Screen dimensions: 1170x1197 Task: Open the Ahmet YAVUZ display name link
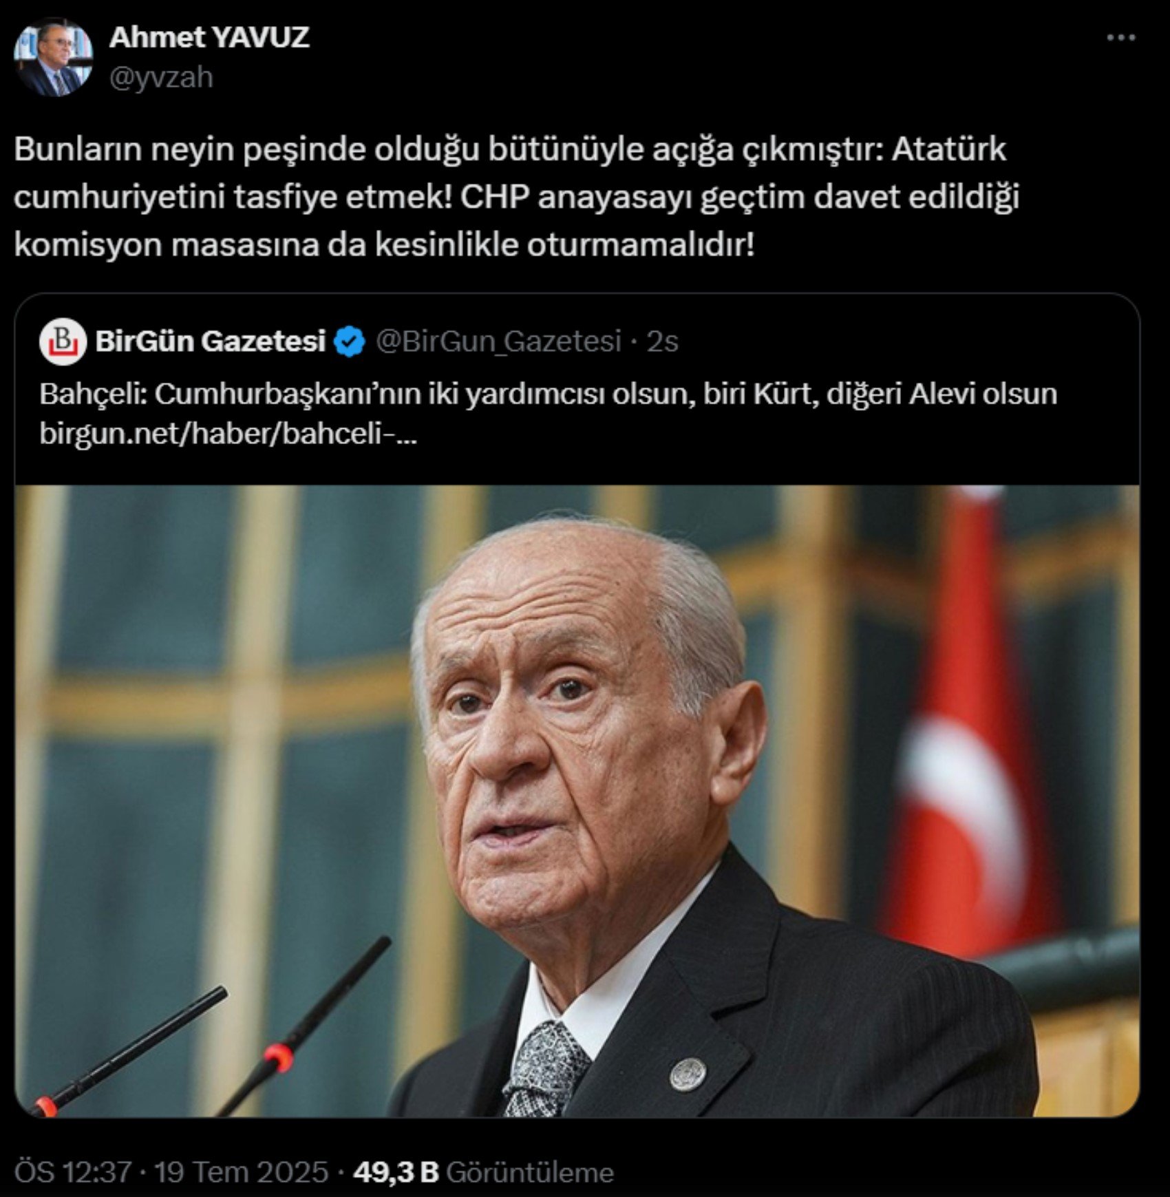209,37
